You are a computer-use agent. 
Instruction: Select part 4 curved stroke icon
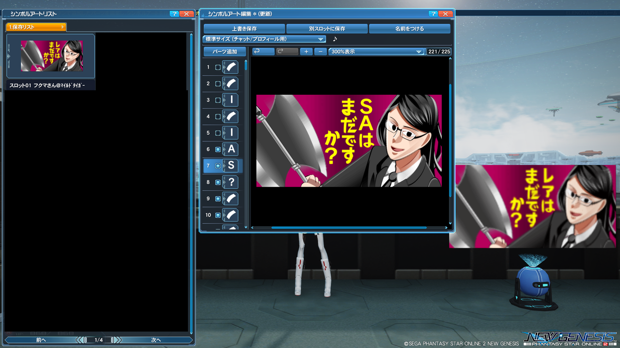click(x=231, y=116)
